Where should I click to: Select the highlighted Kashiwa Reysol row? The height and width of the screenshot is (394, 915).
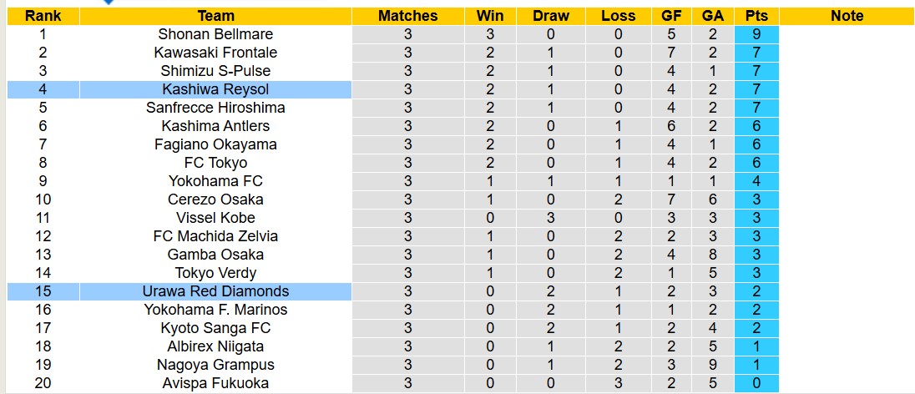coord(215,89)
